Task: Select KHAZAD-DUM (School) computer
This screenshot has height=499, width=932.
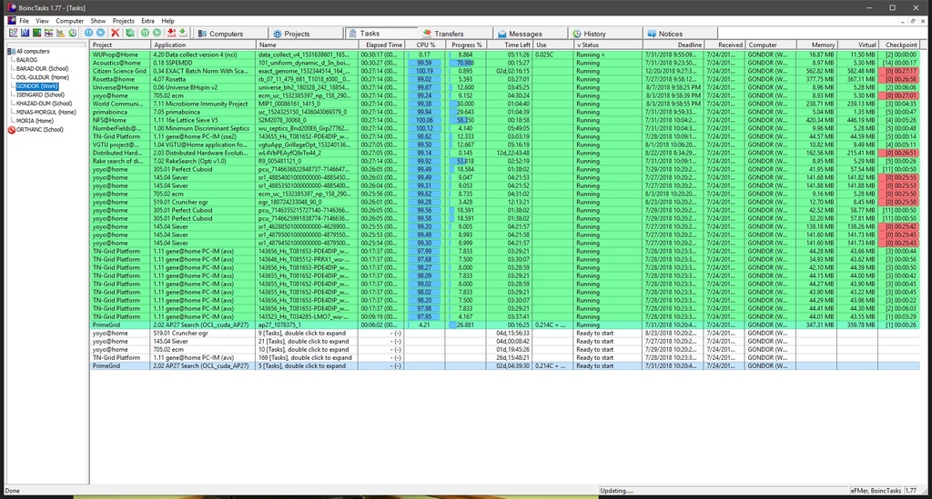Action: (x=44, y=104)
